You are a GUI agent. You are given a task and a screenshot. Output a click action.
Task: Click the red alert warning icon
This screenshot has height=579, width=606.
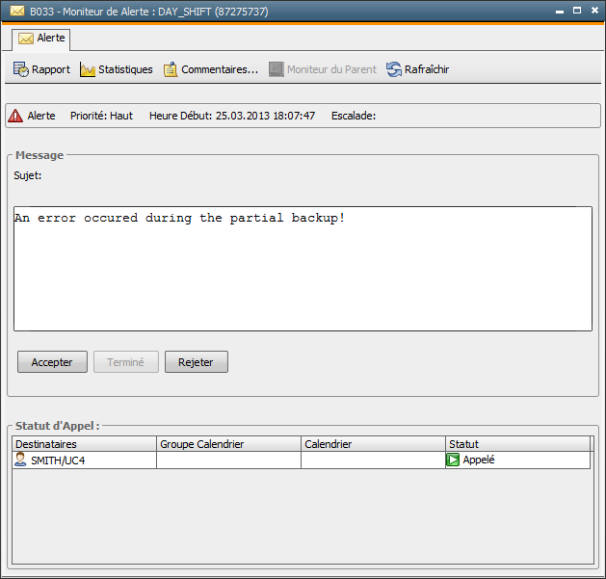click(15, 116)
